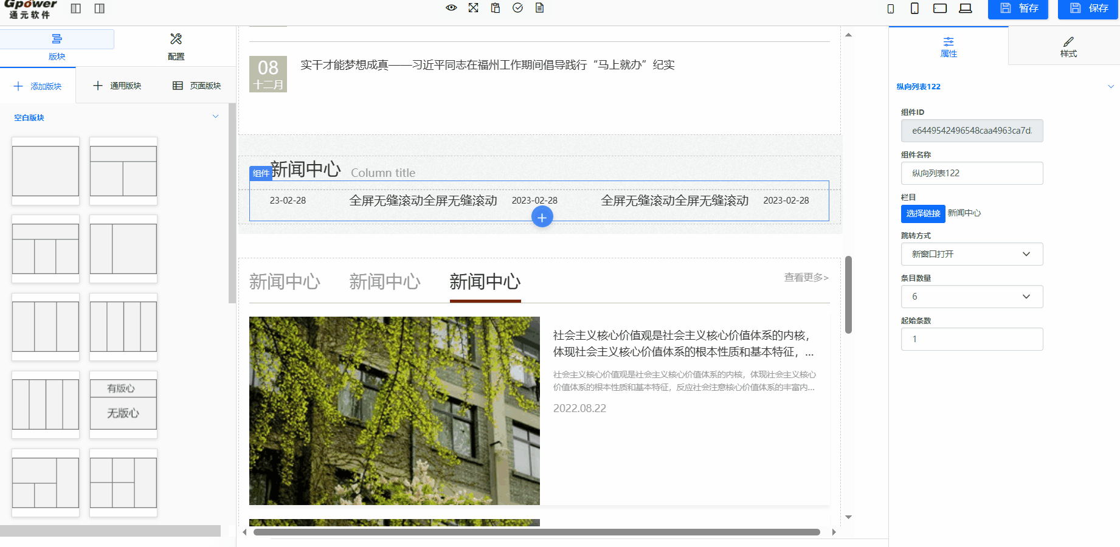Click the circled checkmark icon
This screenshot has width=1120, height=547.
[x=517, y=8]
